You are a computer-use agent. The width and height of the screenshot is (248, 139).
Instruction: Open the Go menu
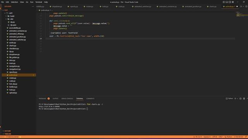point(27,2)
